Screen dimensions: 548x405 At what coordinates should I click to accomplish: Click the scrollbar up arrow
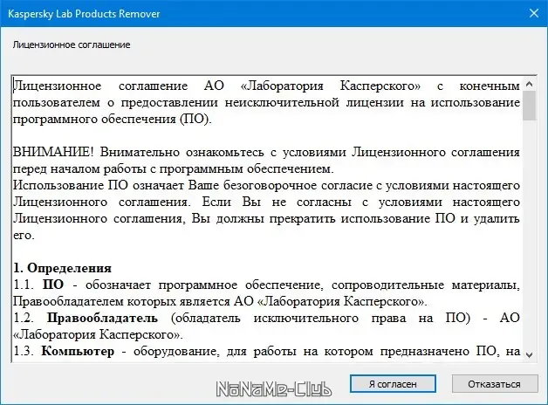click(x=529, y=84)
